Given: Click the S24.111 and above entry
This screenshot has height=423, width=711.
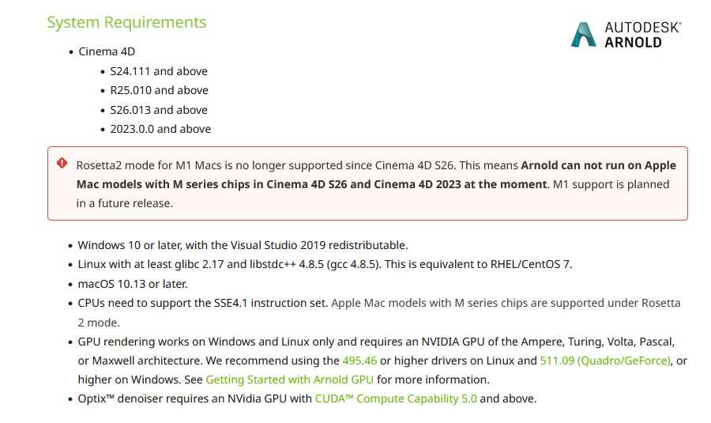Looking at the screenshot, I should (159, 71).
